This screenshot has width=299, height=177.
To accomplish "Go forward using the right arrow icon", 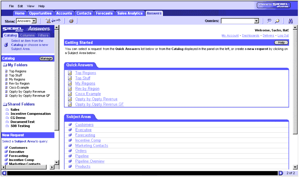I will click(x=58, y=20).
